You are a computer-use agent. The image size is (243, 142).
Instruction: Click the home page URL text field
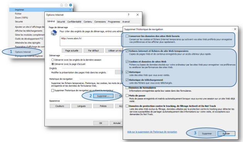91,41
